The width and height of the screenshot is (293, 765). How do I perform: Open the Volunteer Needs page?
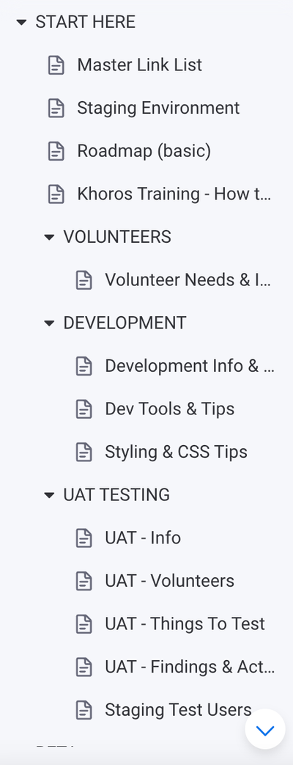coord(188,280)
